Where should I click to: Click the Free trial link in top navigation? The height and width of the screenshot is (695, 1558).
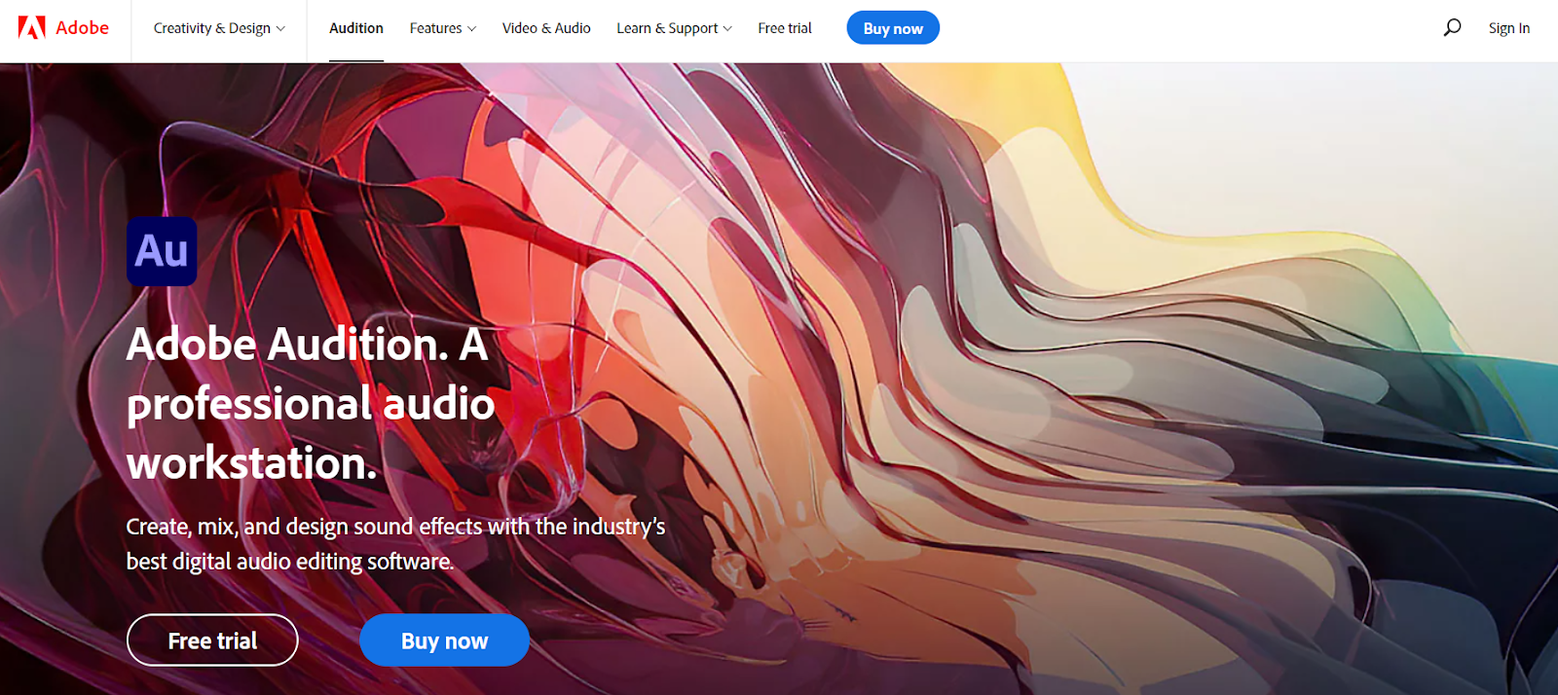tap(785, 28)
